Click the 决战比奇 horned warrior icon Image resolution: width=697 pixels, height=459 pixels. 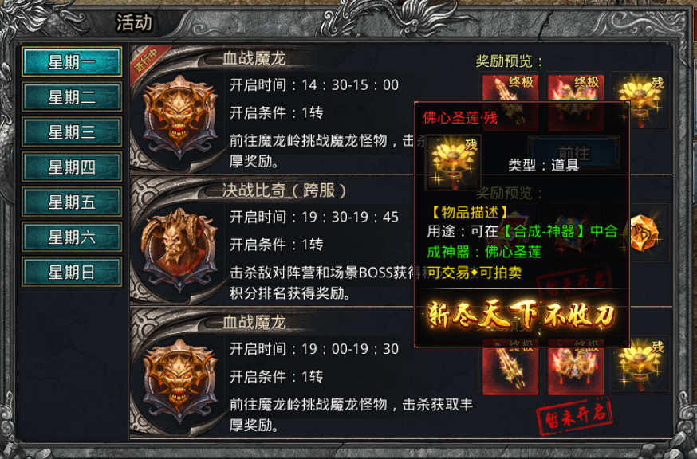tap(179, 249)
